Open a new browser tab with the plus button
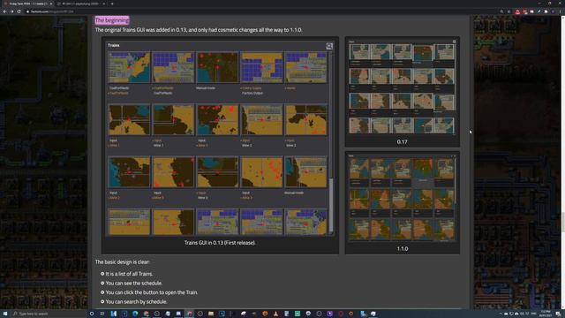Screen dimensions: 565x318 (x=112, y=4)
